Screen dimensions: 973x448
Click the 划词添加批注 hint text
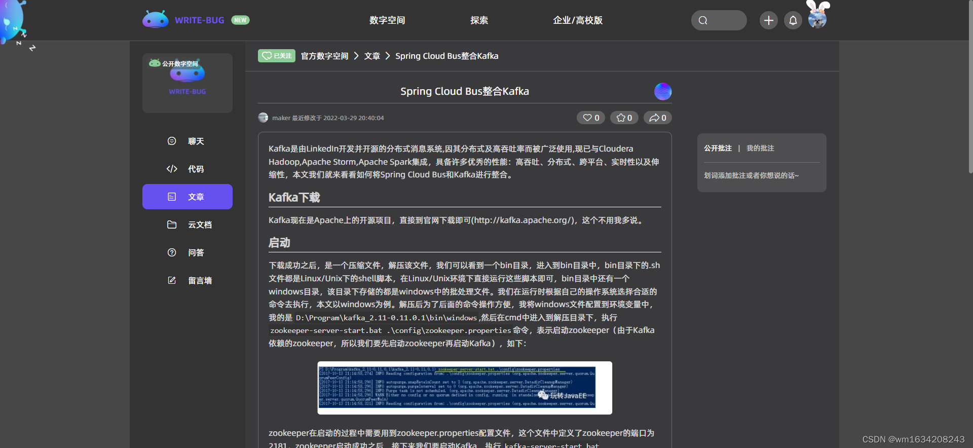click(x=751, y=175)
